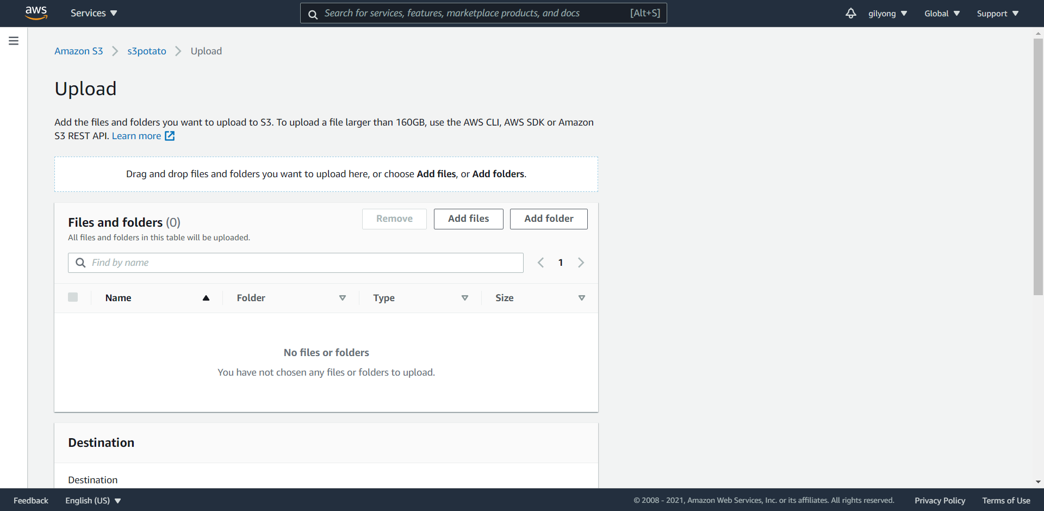Go to previous page arrow in pagination
Image resolution: width=1044 pixels, height=511 pixels.
(540, 263)
